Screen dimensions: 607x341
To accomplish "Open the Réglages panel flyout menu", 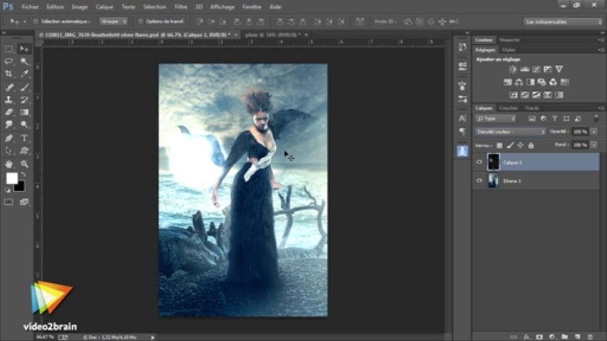I will click(601, 50).
